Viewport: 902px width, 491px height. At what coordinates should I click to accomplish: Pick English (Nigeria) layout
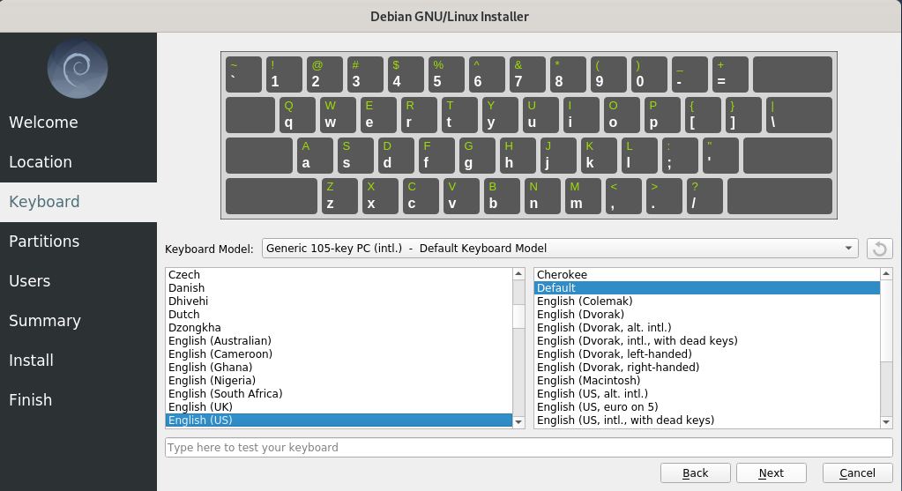click(339, 381)
